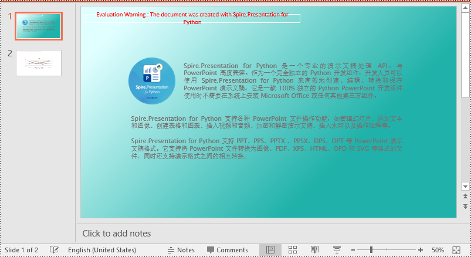This screenshot has width=471, height=257.
Task: Select slide 1 thumbnail
Action: click(39, 26)
